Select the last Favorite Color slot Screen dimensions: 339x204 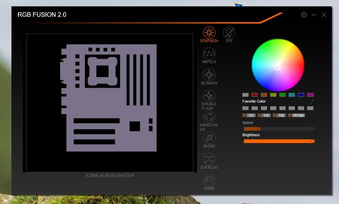click(x=310, y=108)
